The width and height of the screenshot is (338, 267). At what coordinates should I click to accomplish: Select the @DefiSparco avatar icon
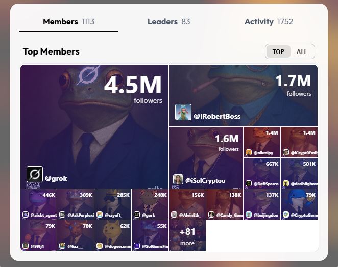point(249,184)
